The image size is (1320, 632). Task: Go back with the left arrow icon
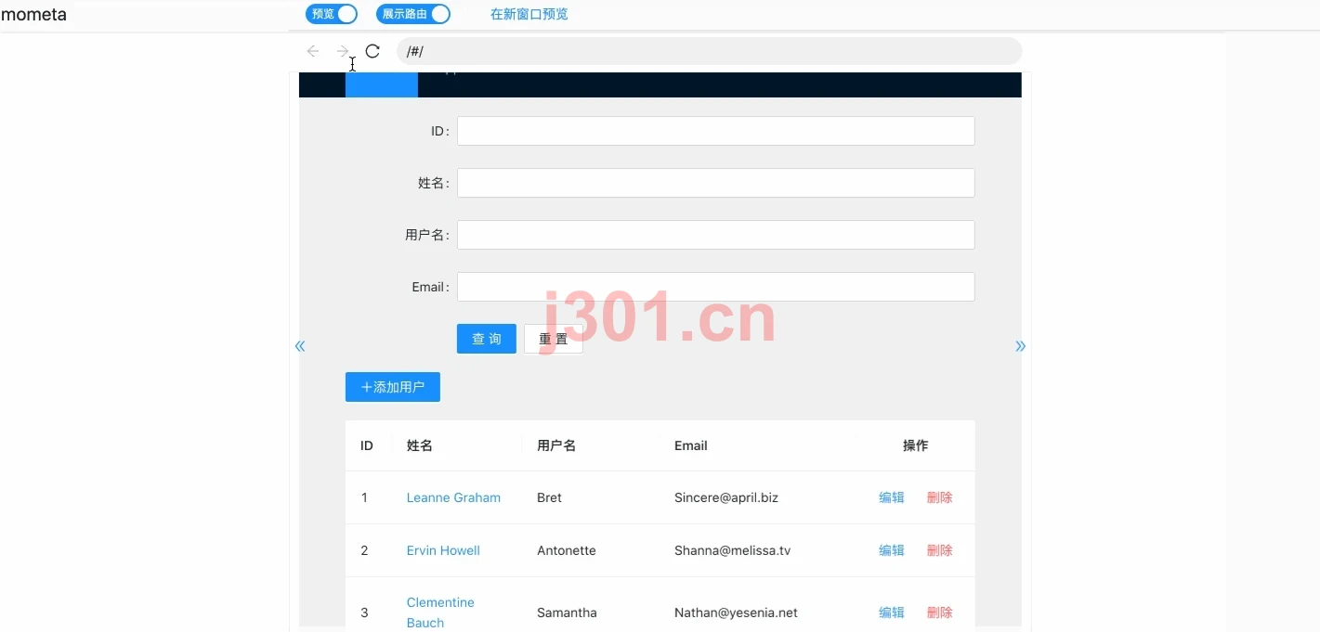[313, 51]
